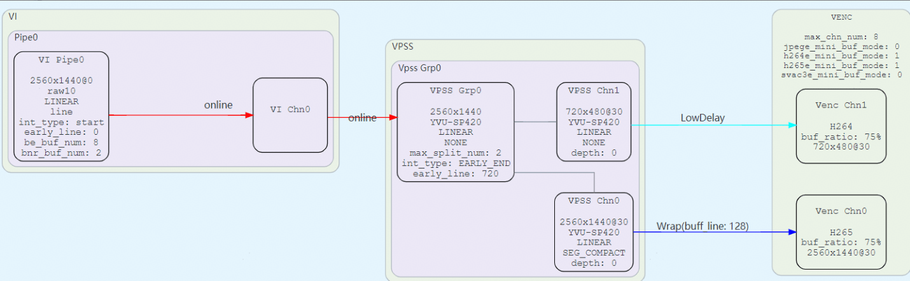Image resolution: width=910 pixels, height=281 pixels.
Task: Click 'raw10' format in VI Pipe0
Action: (61, 91)
